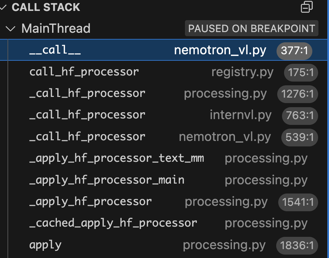Click the 377:1 line number badge

(294, 51)
